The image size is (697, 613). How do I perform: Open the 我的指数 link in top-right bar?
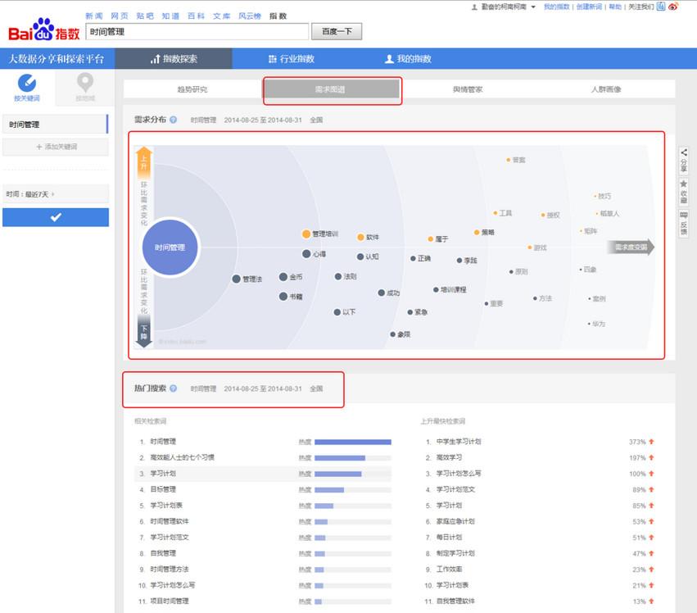click(x=556, y=7)
